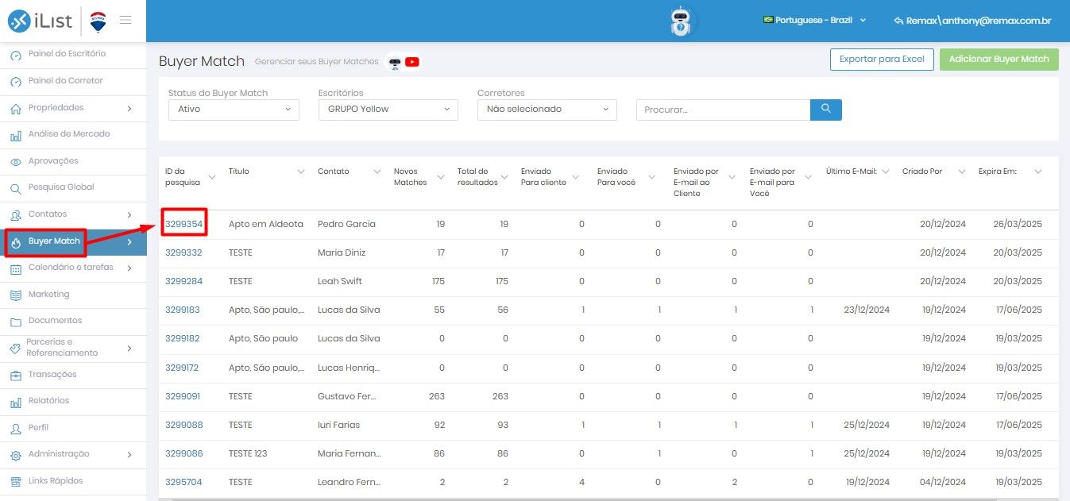Click Exportar para Excel button
The height and width of the screenshot is (501, 1070).
[882, 59]
